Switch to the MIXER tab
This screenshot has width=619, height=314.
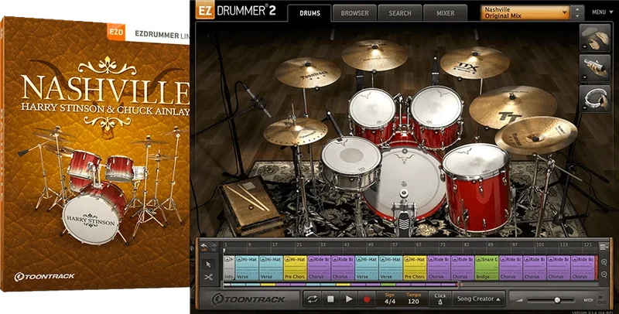[x=446, y=13]
